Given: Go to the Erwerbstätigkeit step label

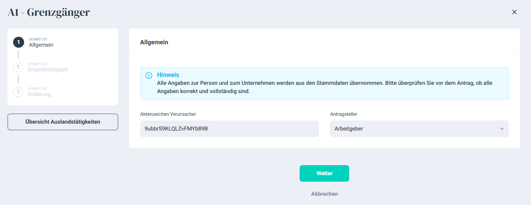Looking at the screenshot, I should [x=48, y=70].
